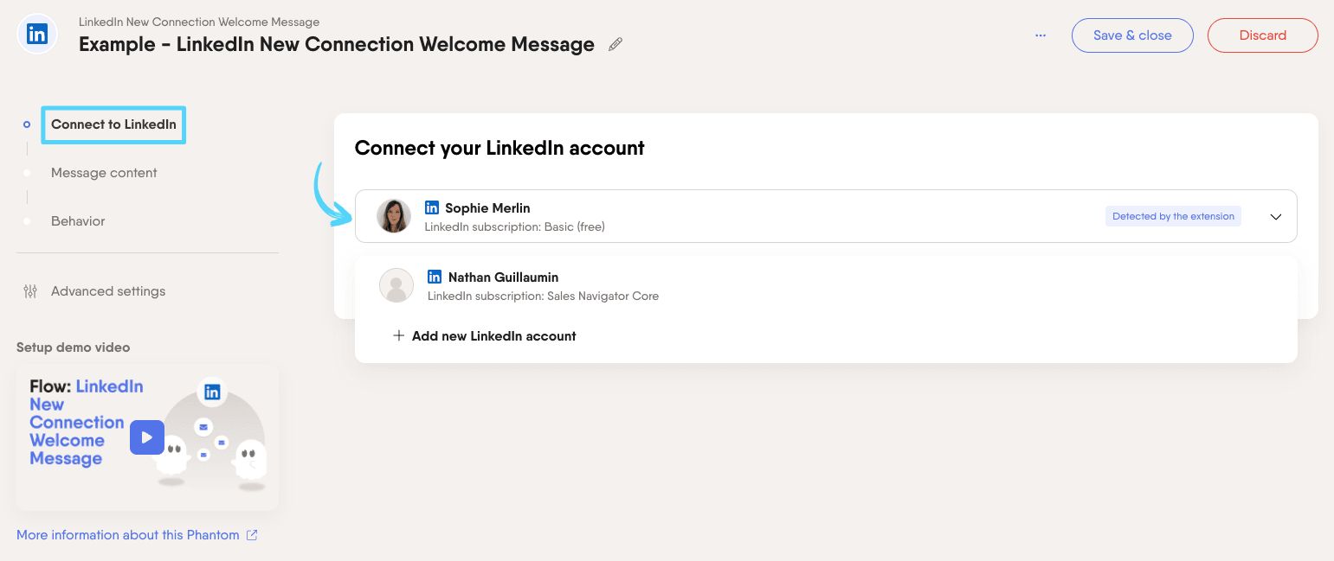Click the 'Setup demo video' label
Image resolution: width=1334 pixels, height=561 pixels.
pos(74,347)
